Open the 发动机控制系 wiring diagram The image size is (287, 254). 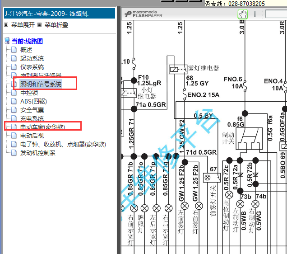[38, 153]
